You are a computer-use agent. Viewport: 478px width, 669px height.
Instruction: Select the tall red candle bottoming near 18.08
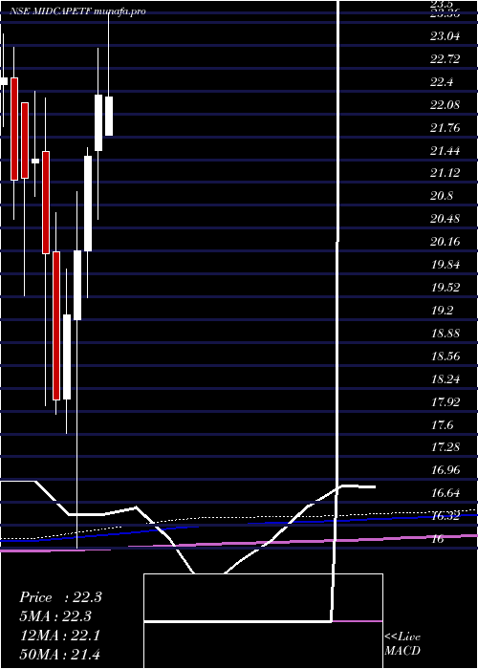click(x=56, y=326)
